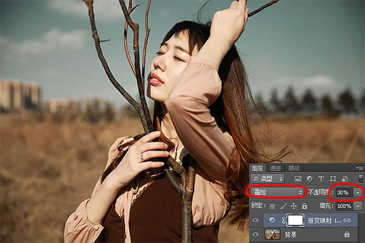
Task: Click the lock image pixels brush icon
Action: 283,207
